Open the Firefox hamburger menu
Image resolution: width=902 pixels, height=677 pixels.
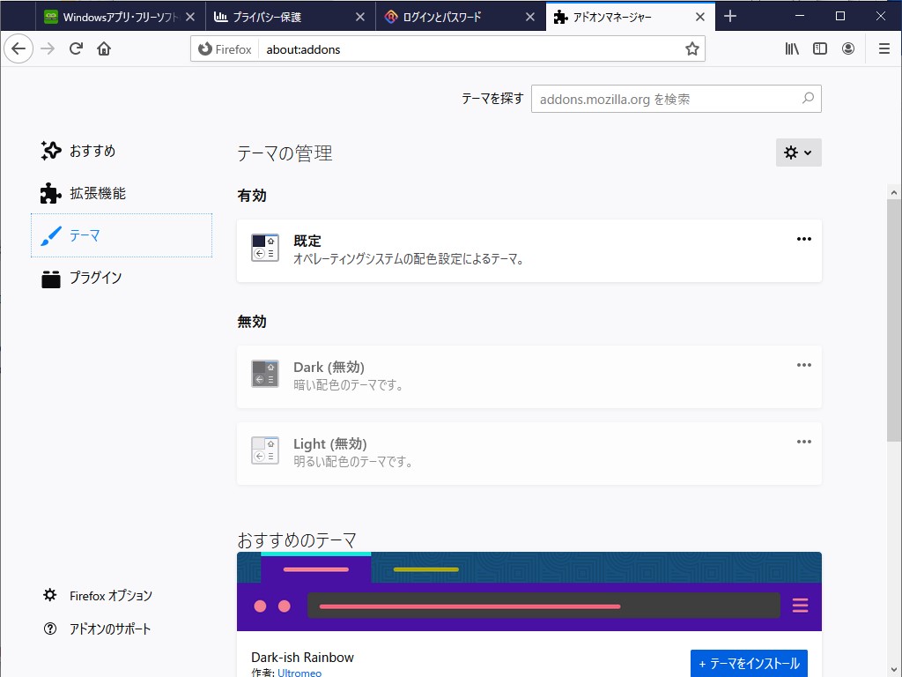tap(883, 48)
